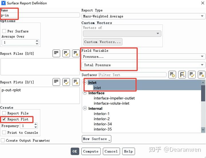Select the interior-2 surface
Image resolution: width=206 pixels, height=158 pixels.
[102, 119]
